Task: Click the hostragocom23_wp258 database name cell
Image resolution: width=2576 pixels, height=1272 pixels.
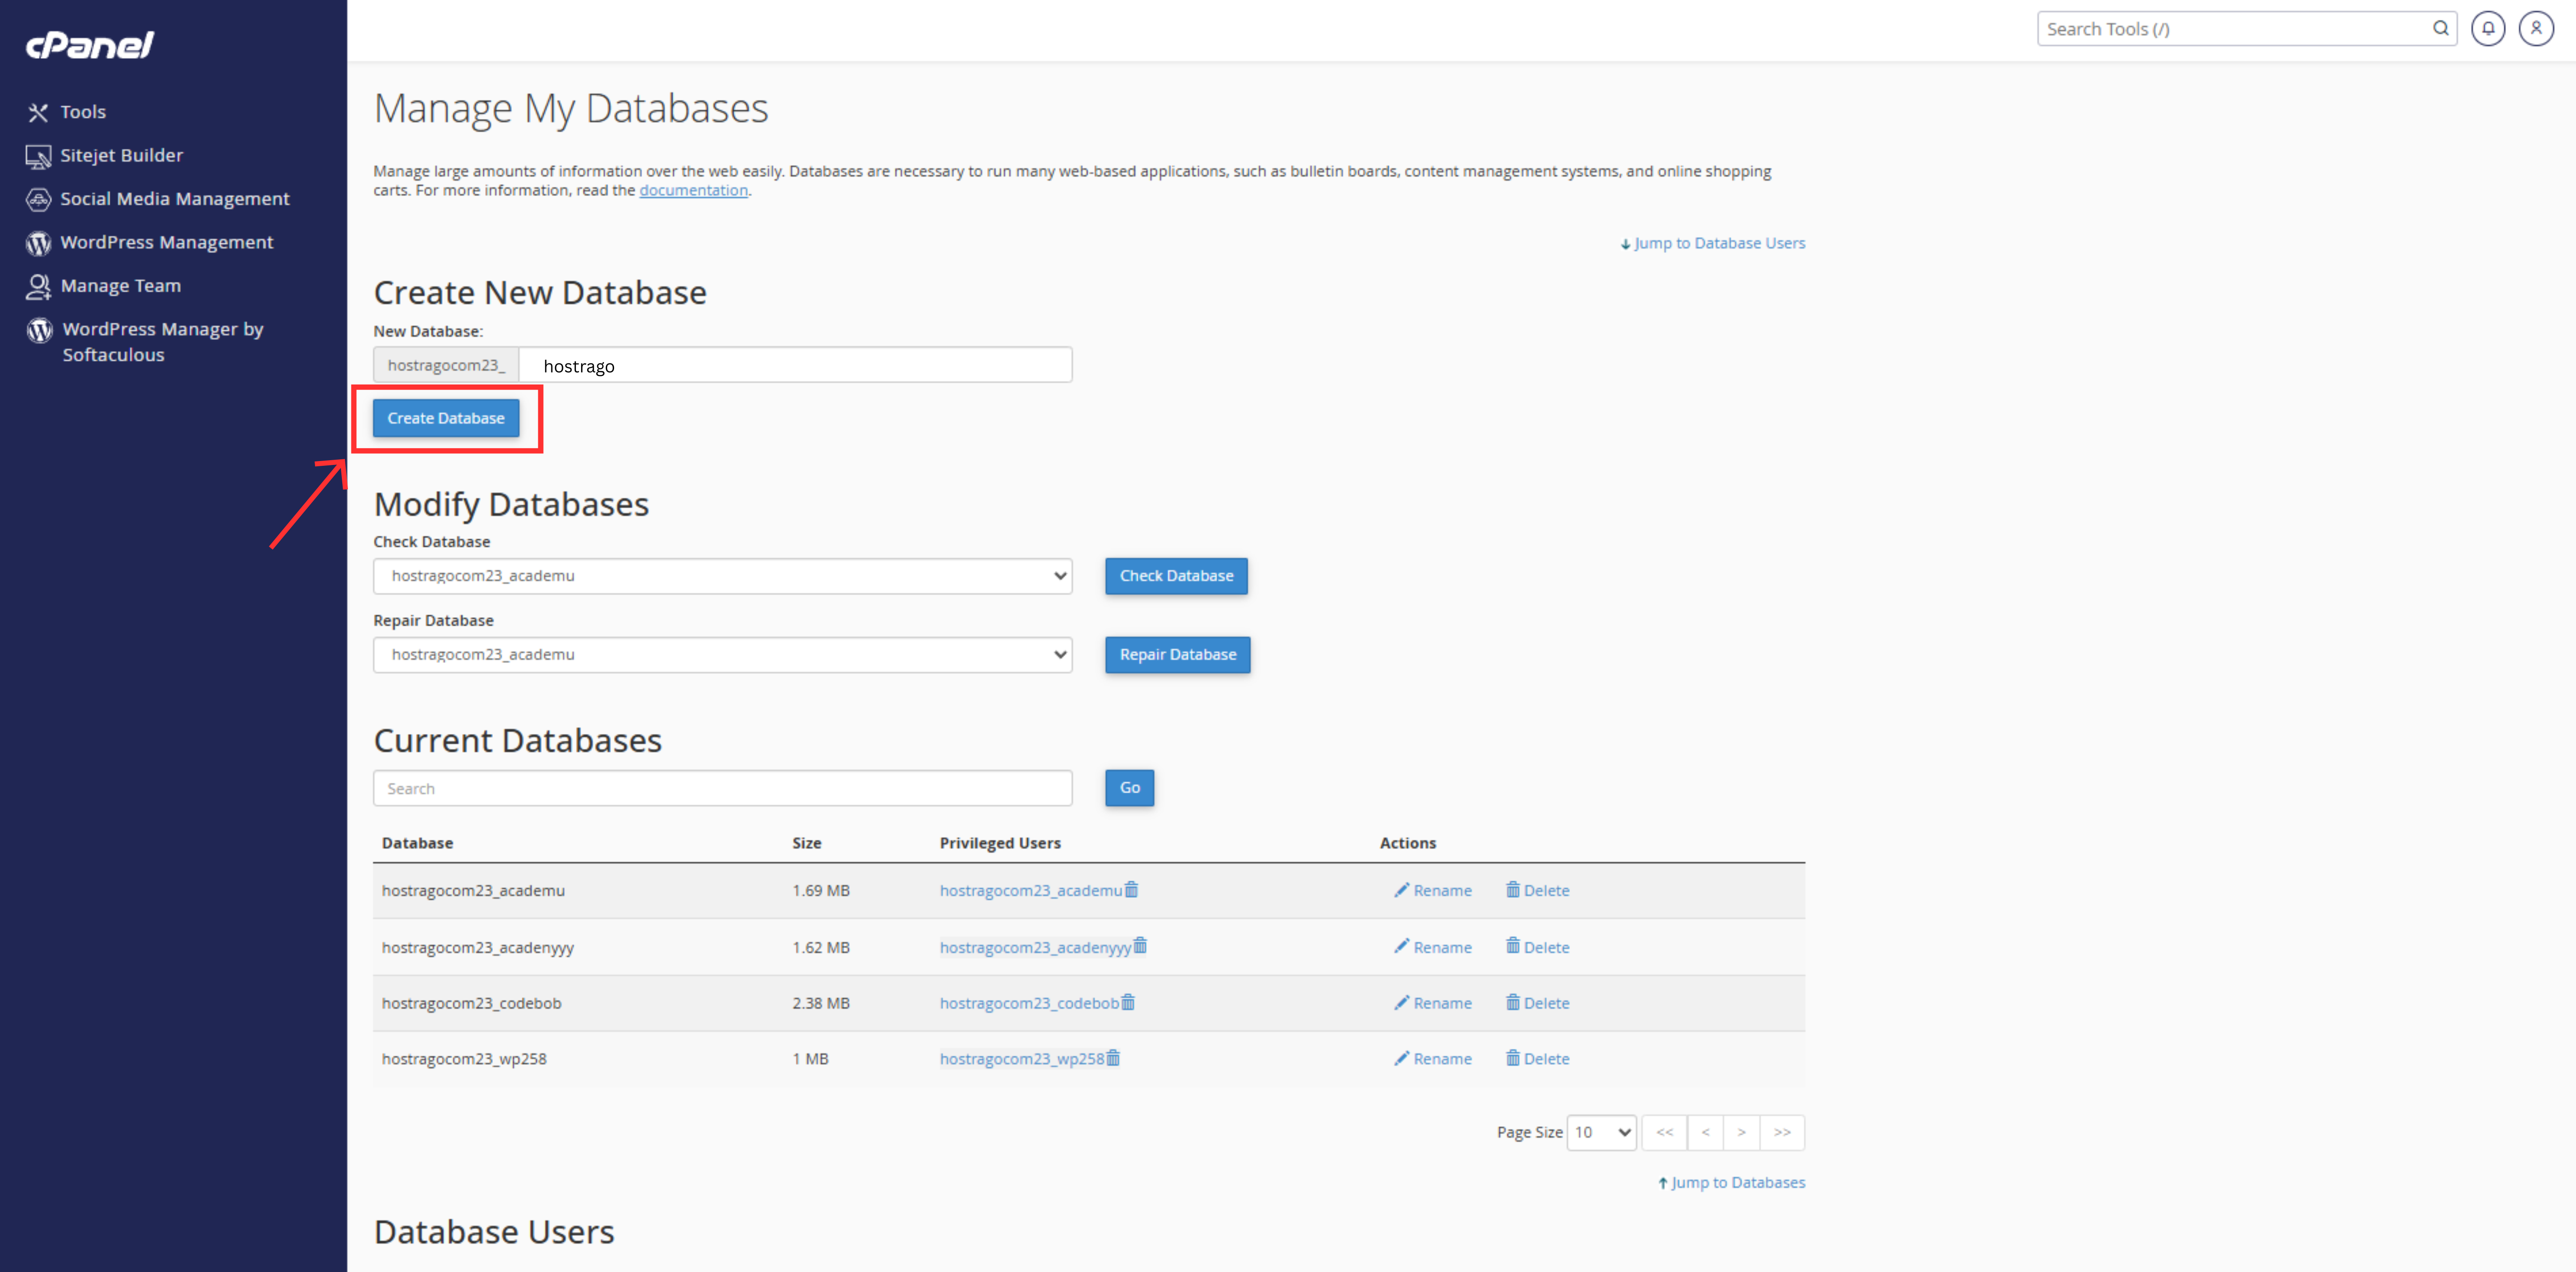Action: pos(464,1059)
